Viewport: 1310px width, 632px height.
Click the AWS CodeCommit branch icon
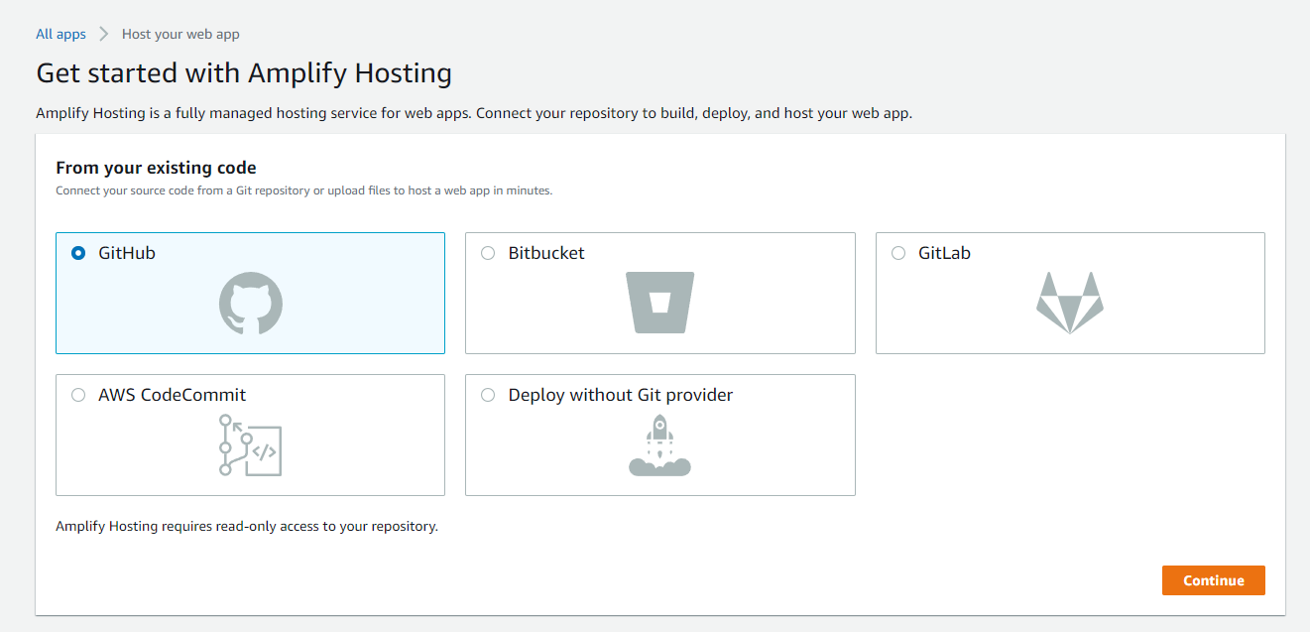(250, 444)
